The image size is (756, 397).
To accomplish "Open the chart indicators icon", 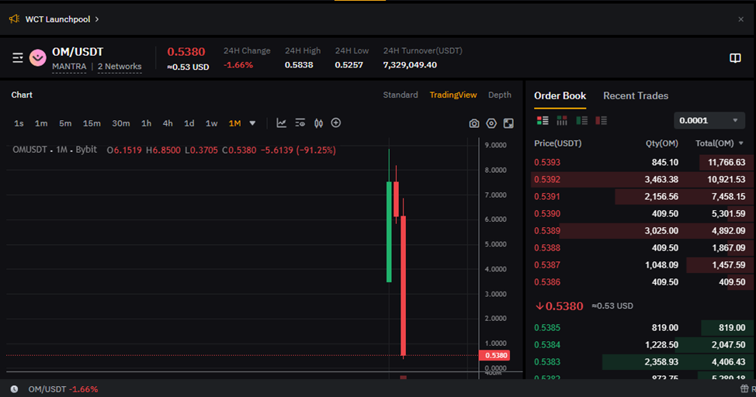I will pos(281,123).
